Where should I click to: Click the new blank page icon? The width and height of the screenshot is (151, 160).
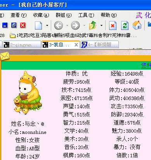point(38,25)
